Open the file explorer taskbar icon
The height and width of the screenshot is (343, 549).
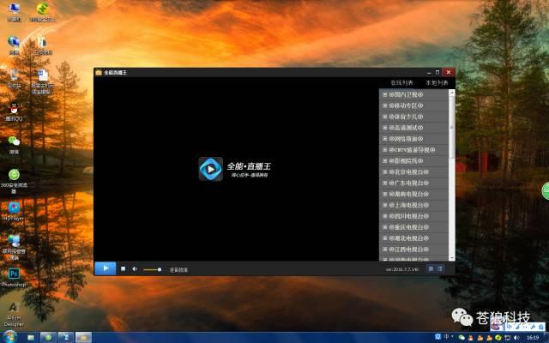31,337
